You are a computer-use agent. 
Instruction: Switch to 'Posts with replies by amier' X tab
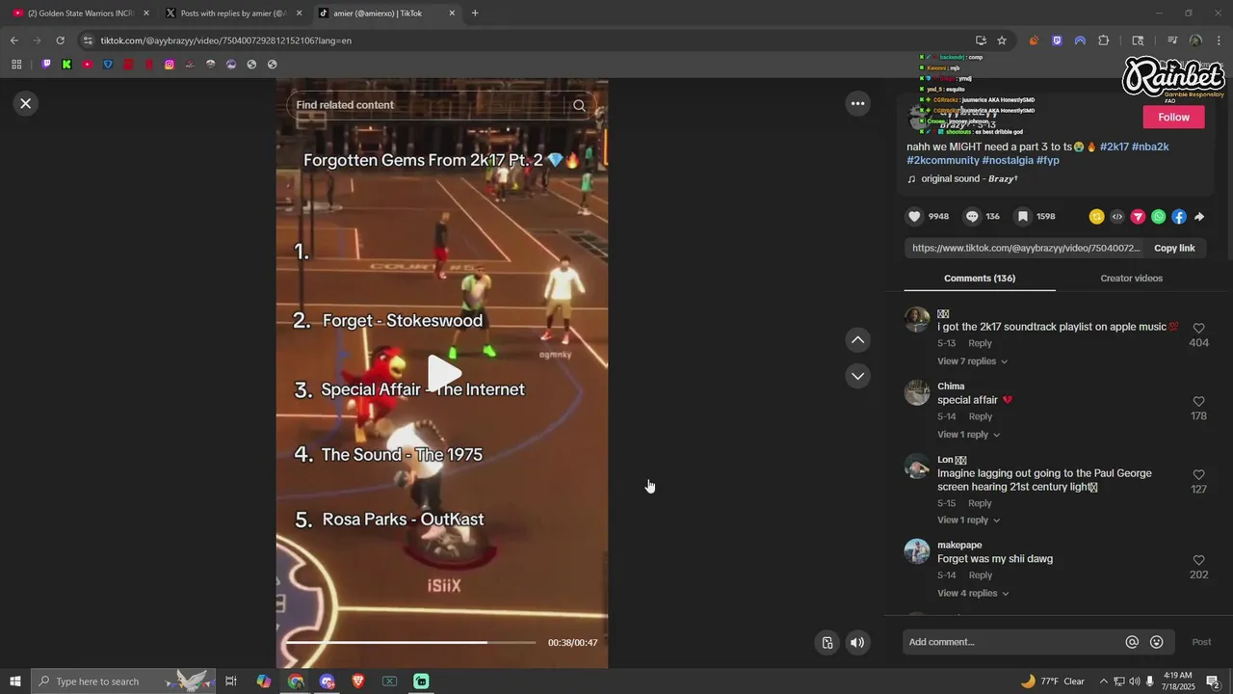point(234,13)
